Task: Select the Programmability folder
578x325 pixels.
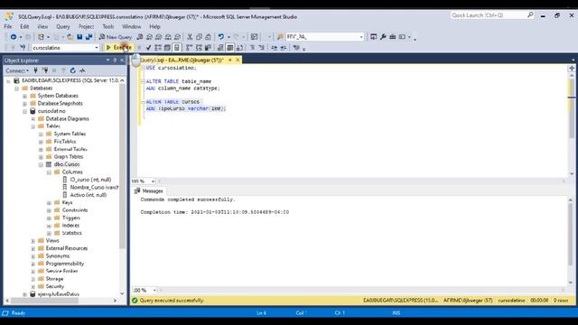Action: click(65, 264)
